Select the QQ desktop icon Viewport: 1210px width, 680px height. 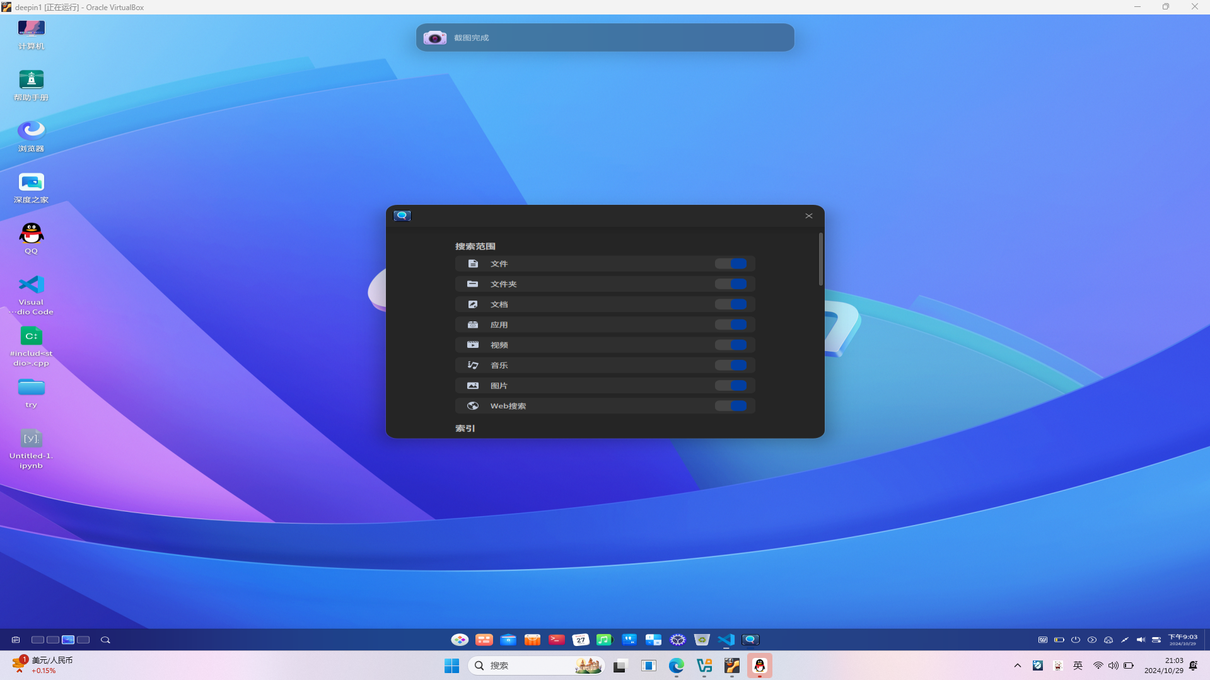(x=31, y=239)
